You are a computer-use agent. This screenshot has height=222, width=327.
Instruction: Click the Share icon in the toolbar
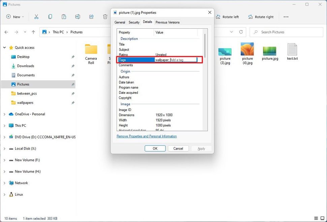pos(91,17)
